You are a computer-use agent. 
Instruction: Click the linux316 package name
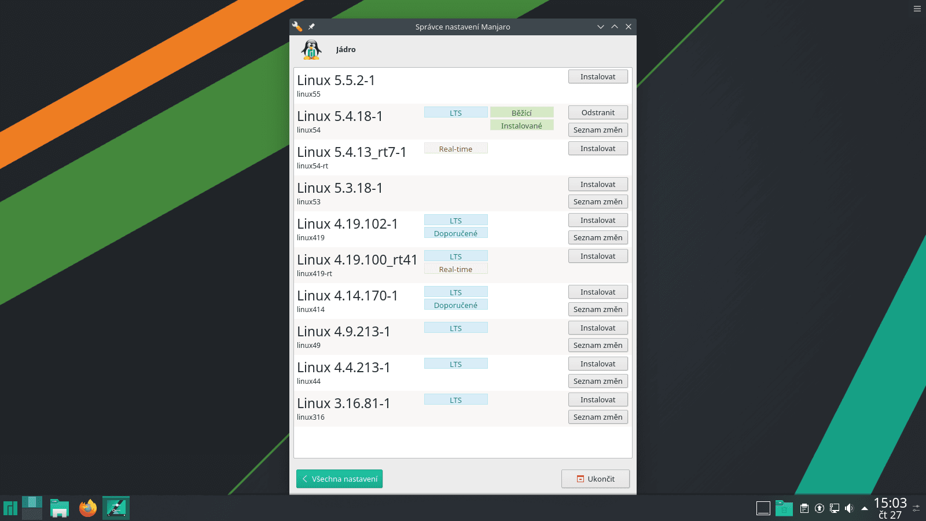click(x=311, y=417)
